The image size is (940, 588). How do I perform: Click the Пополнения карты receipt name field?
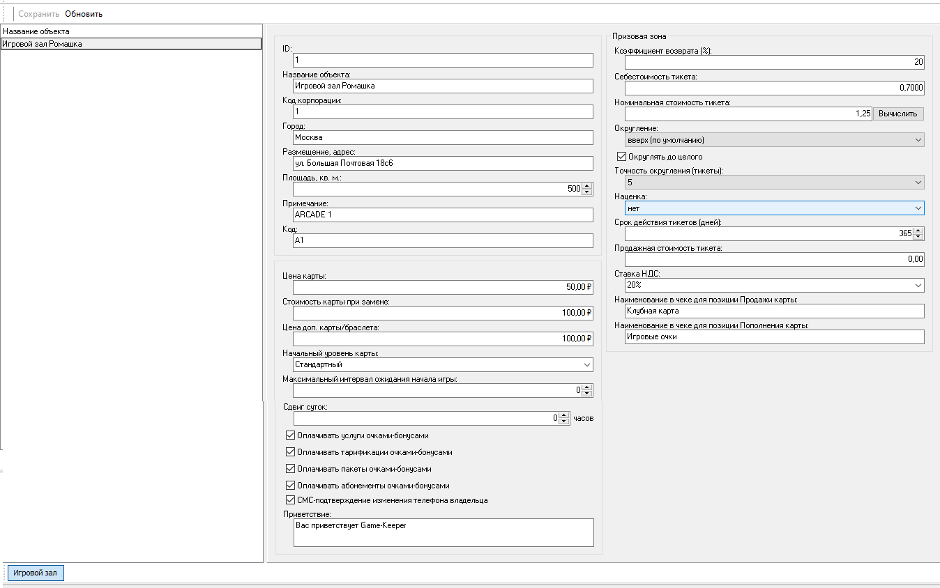click(774, 336)
